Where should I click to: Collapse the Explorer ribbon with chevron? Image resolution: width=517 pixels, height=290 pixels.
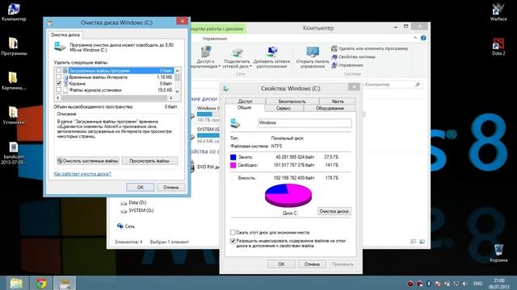tap(414, 38)
